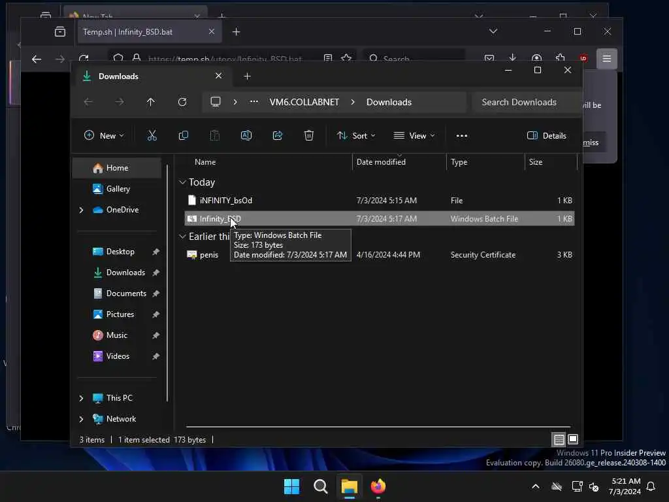Click Firefox extensions puzzle icon
669x502 pixels.
(560, 58)
